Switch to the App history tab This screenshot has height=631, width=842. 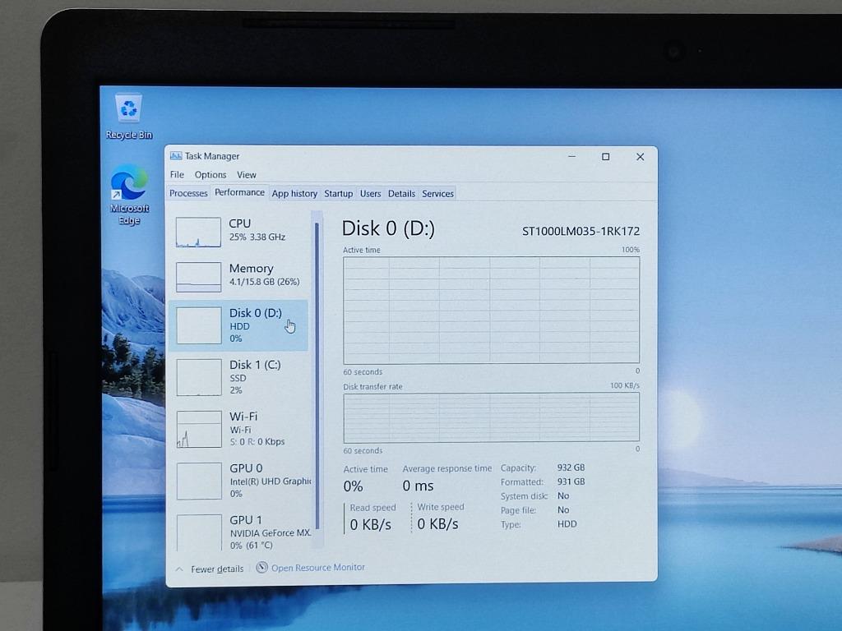click(294, 194)
